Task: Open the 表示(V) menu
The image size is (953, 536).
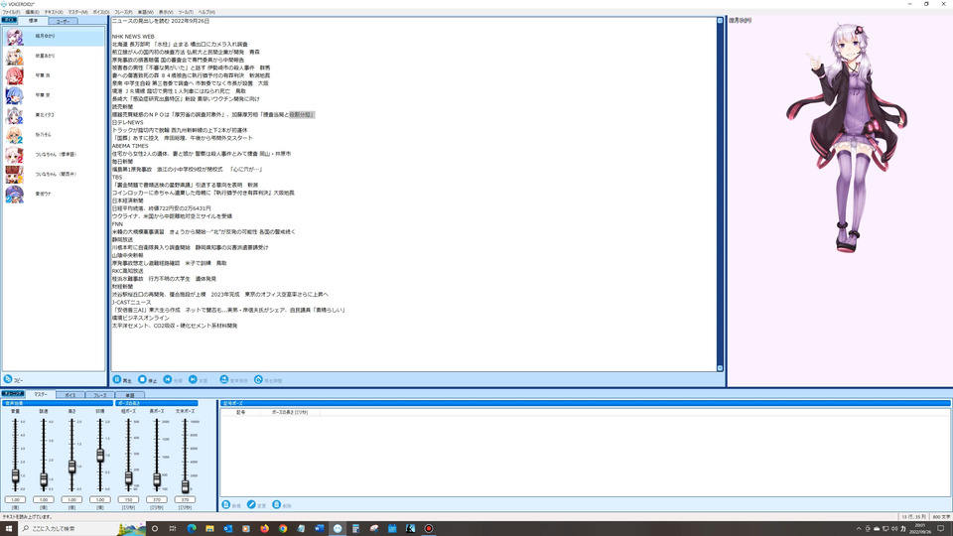Action: pos(166,12)
